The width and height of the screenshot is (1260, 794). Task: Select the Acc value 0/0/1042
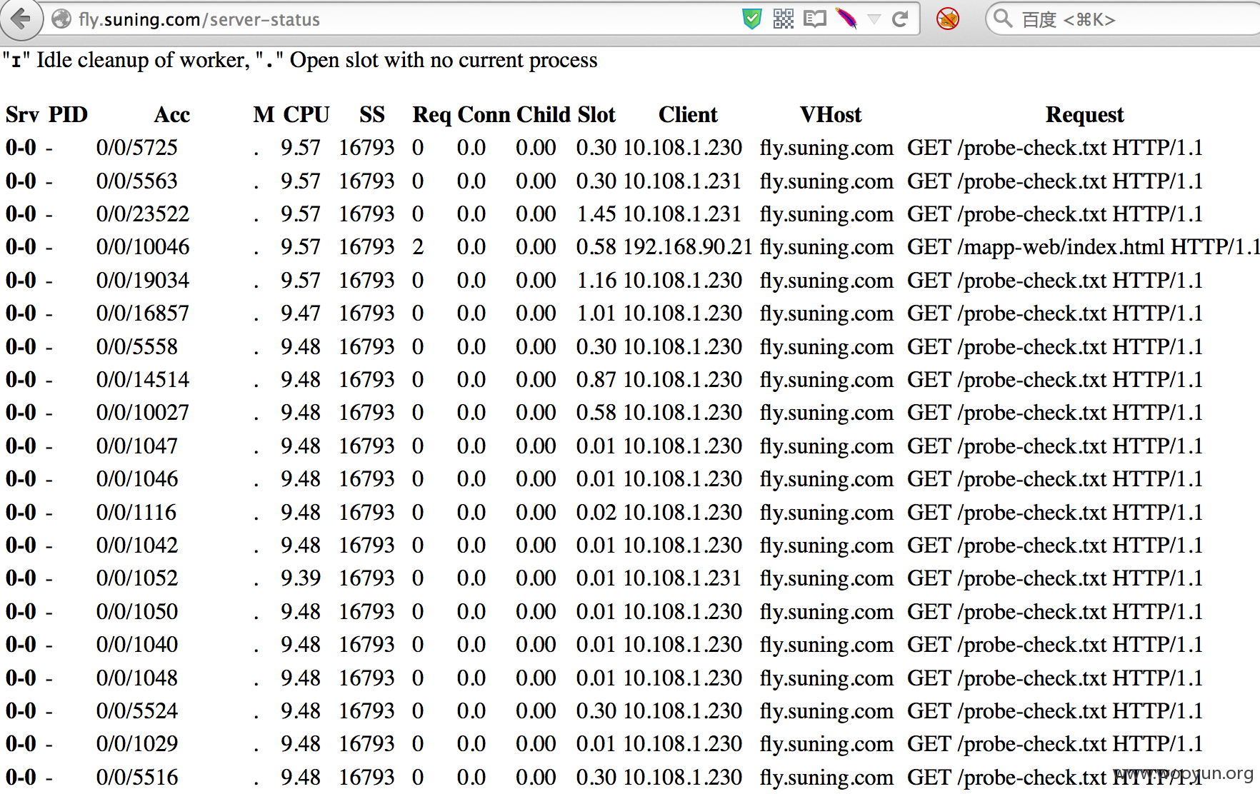click(136, 546)
